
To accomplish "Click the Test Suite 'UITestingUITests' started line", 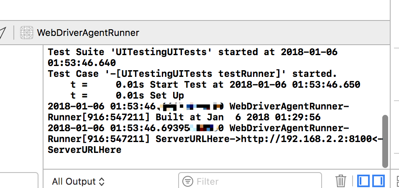I will [192, 52].
